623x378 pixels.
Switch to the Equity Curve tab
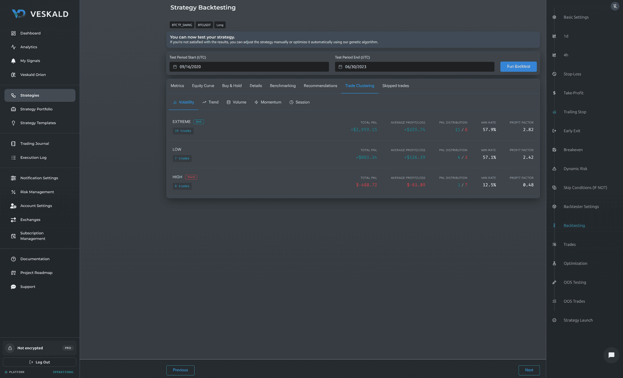point(203,86)
